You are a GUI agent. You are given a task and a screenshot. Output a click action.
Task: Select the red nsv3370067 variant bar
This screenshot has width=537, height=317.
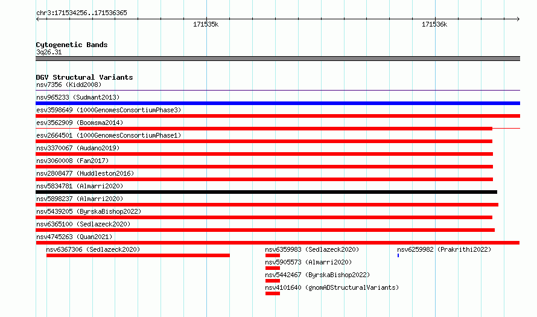click(x=264, y=154)
